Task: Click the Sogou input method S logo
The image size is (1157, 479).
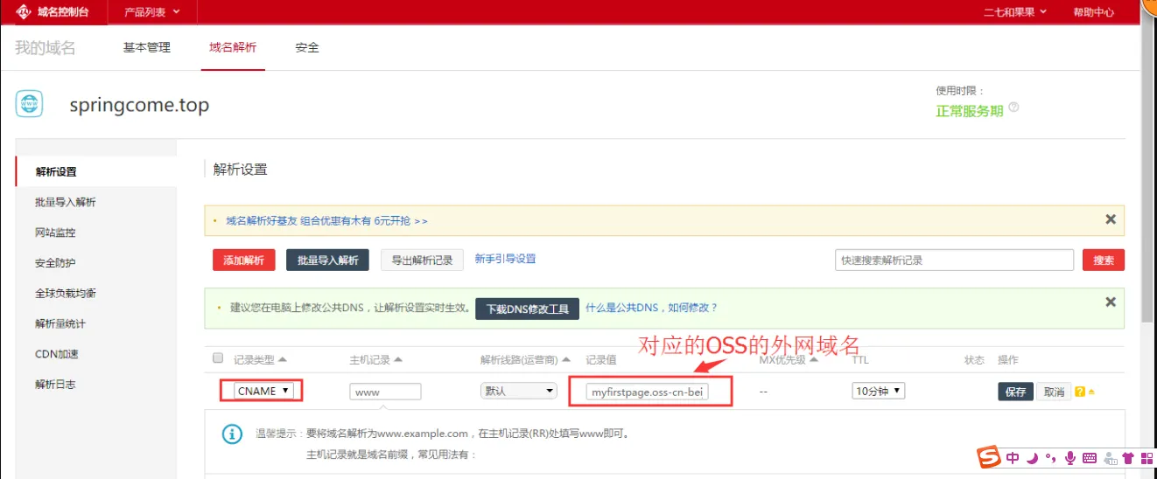Action: (988, 457)
